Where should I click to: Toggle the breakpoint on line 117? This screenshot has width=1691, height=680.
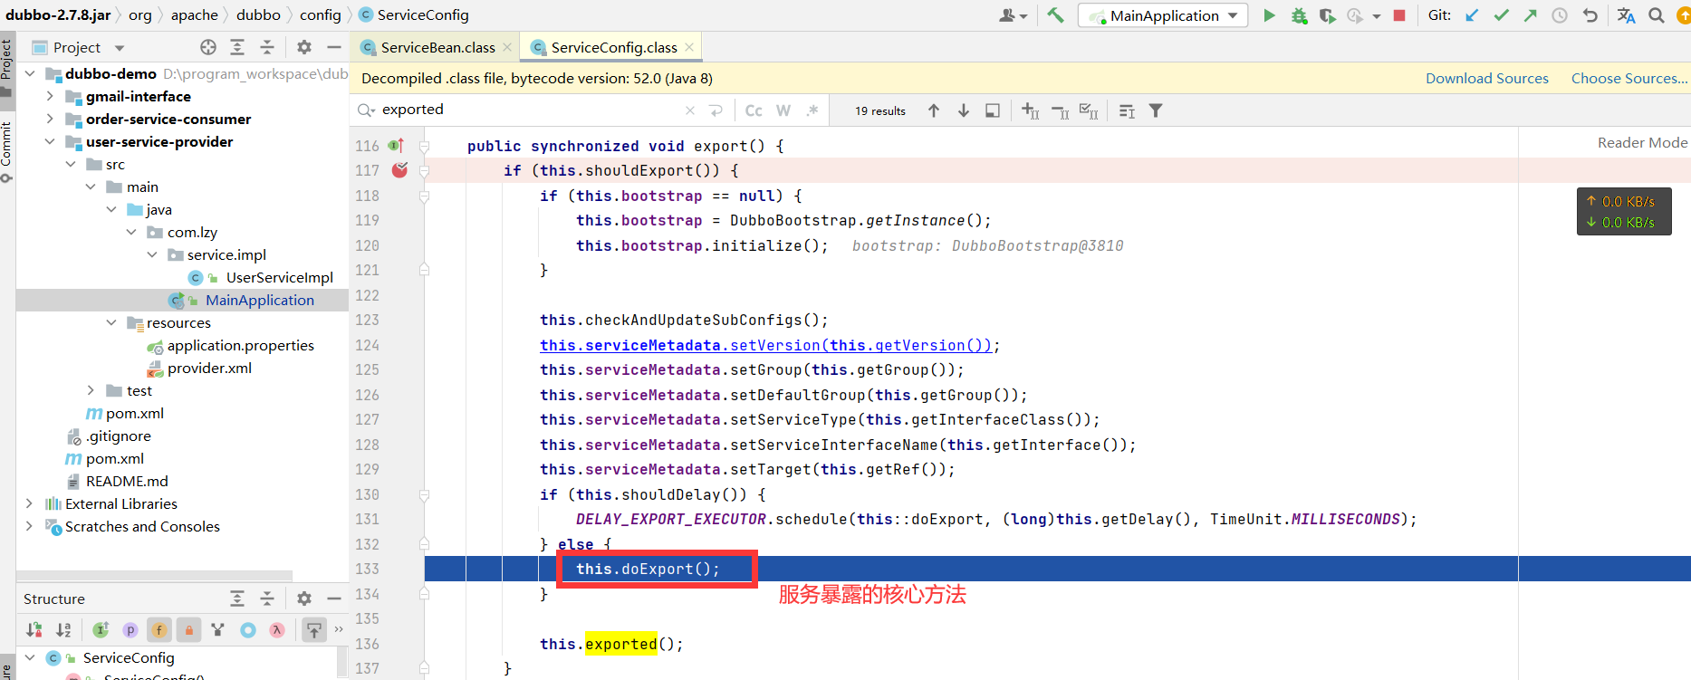pyautogui.click(x=399, y=169)
